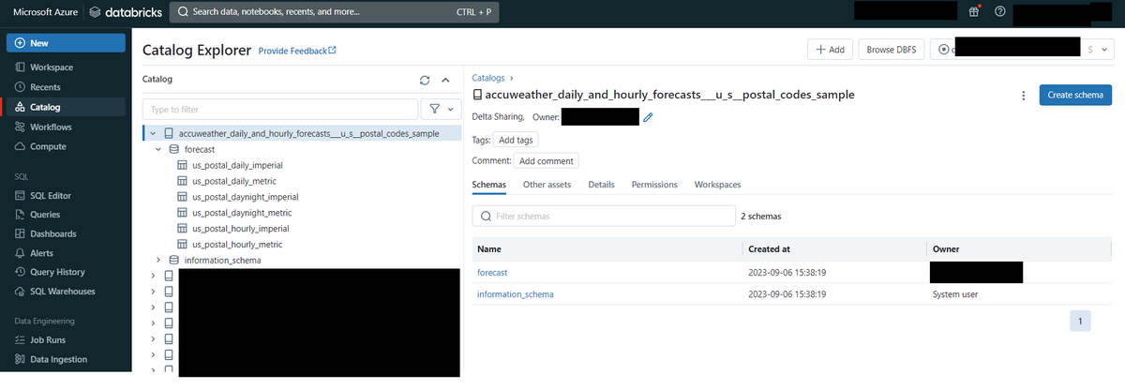Select us_postal_daynight_metric table
This screenshot has width=1125, height=390.
pos(241,213)
